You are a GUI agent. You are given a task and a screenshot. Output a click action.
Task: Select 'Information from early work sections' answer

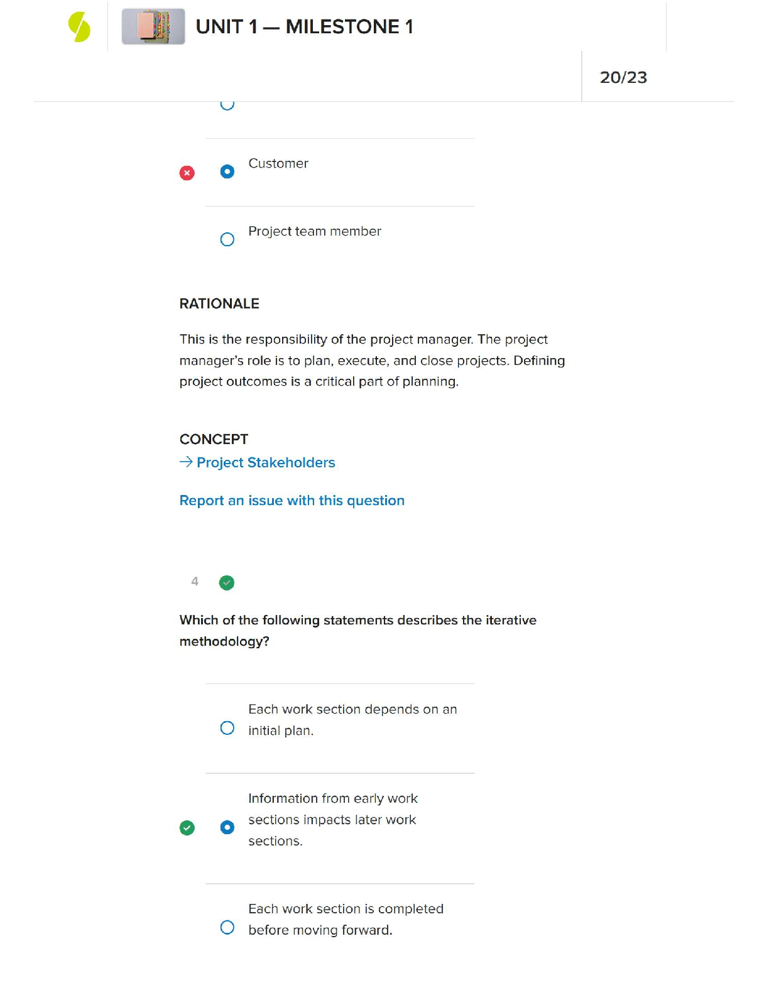[x=227, y=827]
